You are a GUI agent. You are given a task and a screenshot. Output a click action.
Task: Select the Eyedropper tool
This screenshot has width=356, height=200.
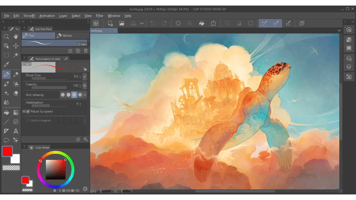pyautogui.click(x=6, y=65)
